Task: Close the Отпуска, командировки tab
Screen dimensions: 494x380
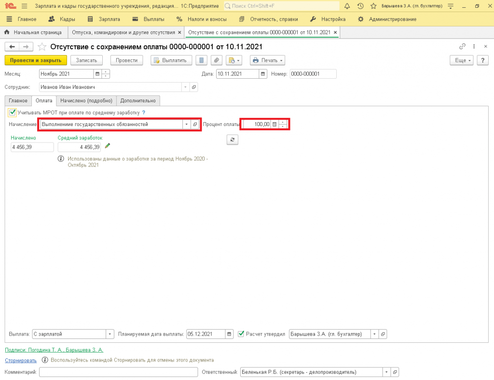Action: click(x=179, y=32)
